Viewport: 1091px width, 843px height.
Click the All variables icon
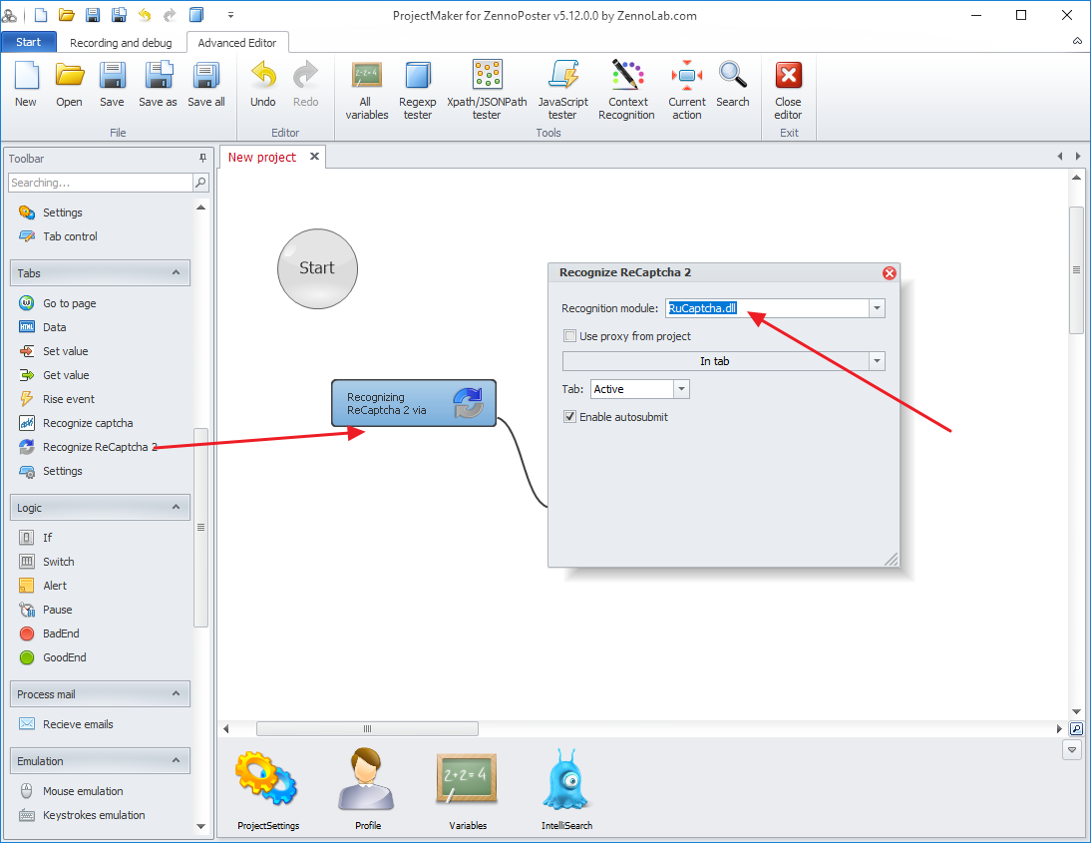pyautogui.click(x=366, y=90)
